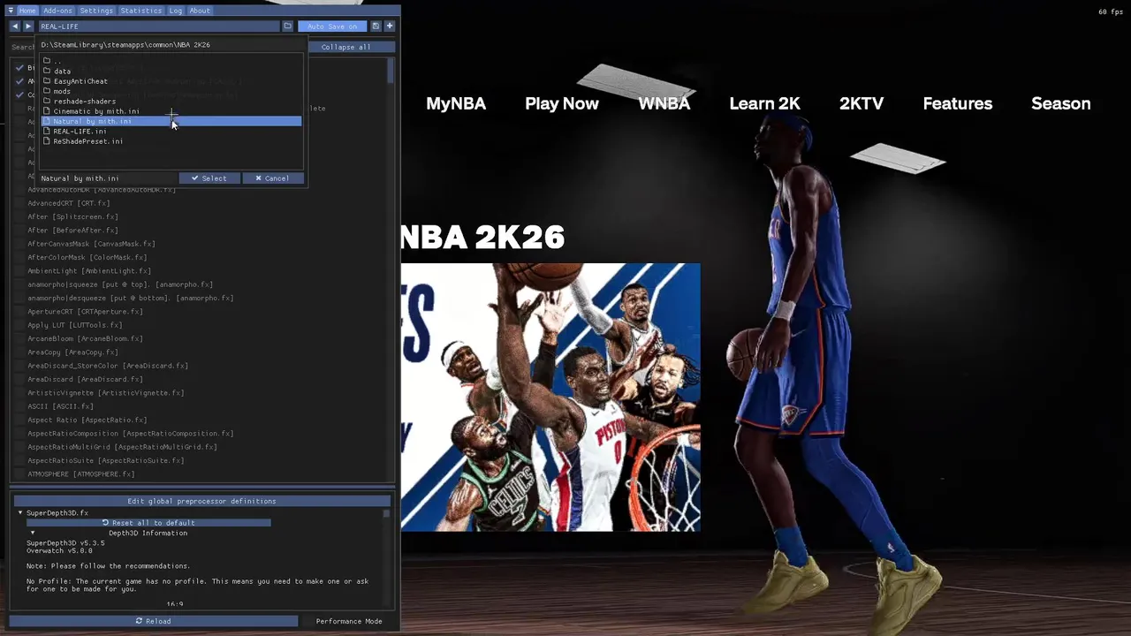This screenshot has width=1131, height=636.
Task: Open the Add-ons tab
Action: pos(58,11)
